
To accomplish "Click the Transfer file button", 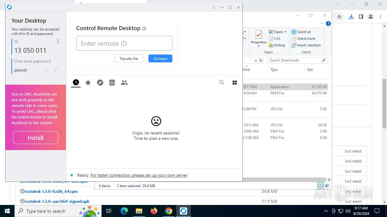I will pyautogui.click(x=129, y=58).
